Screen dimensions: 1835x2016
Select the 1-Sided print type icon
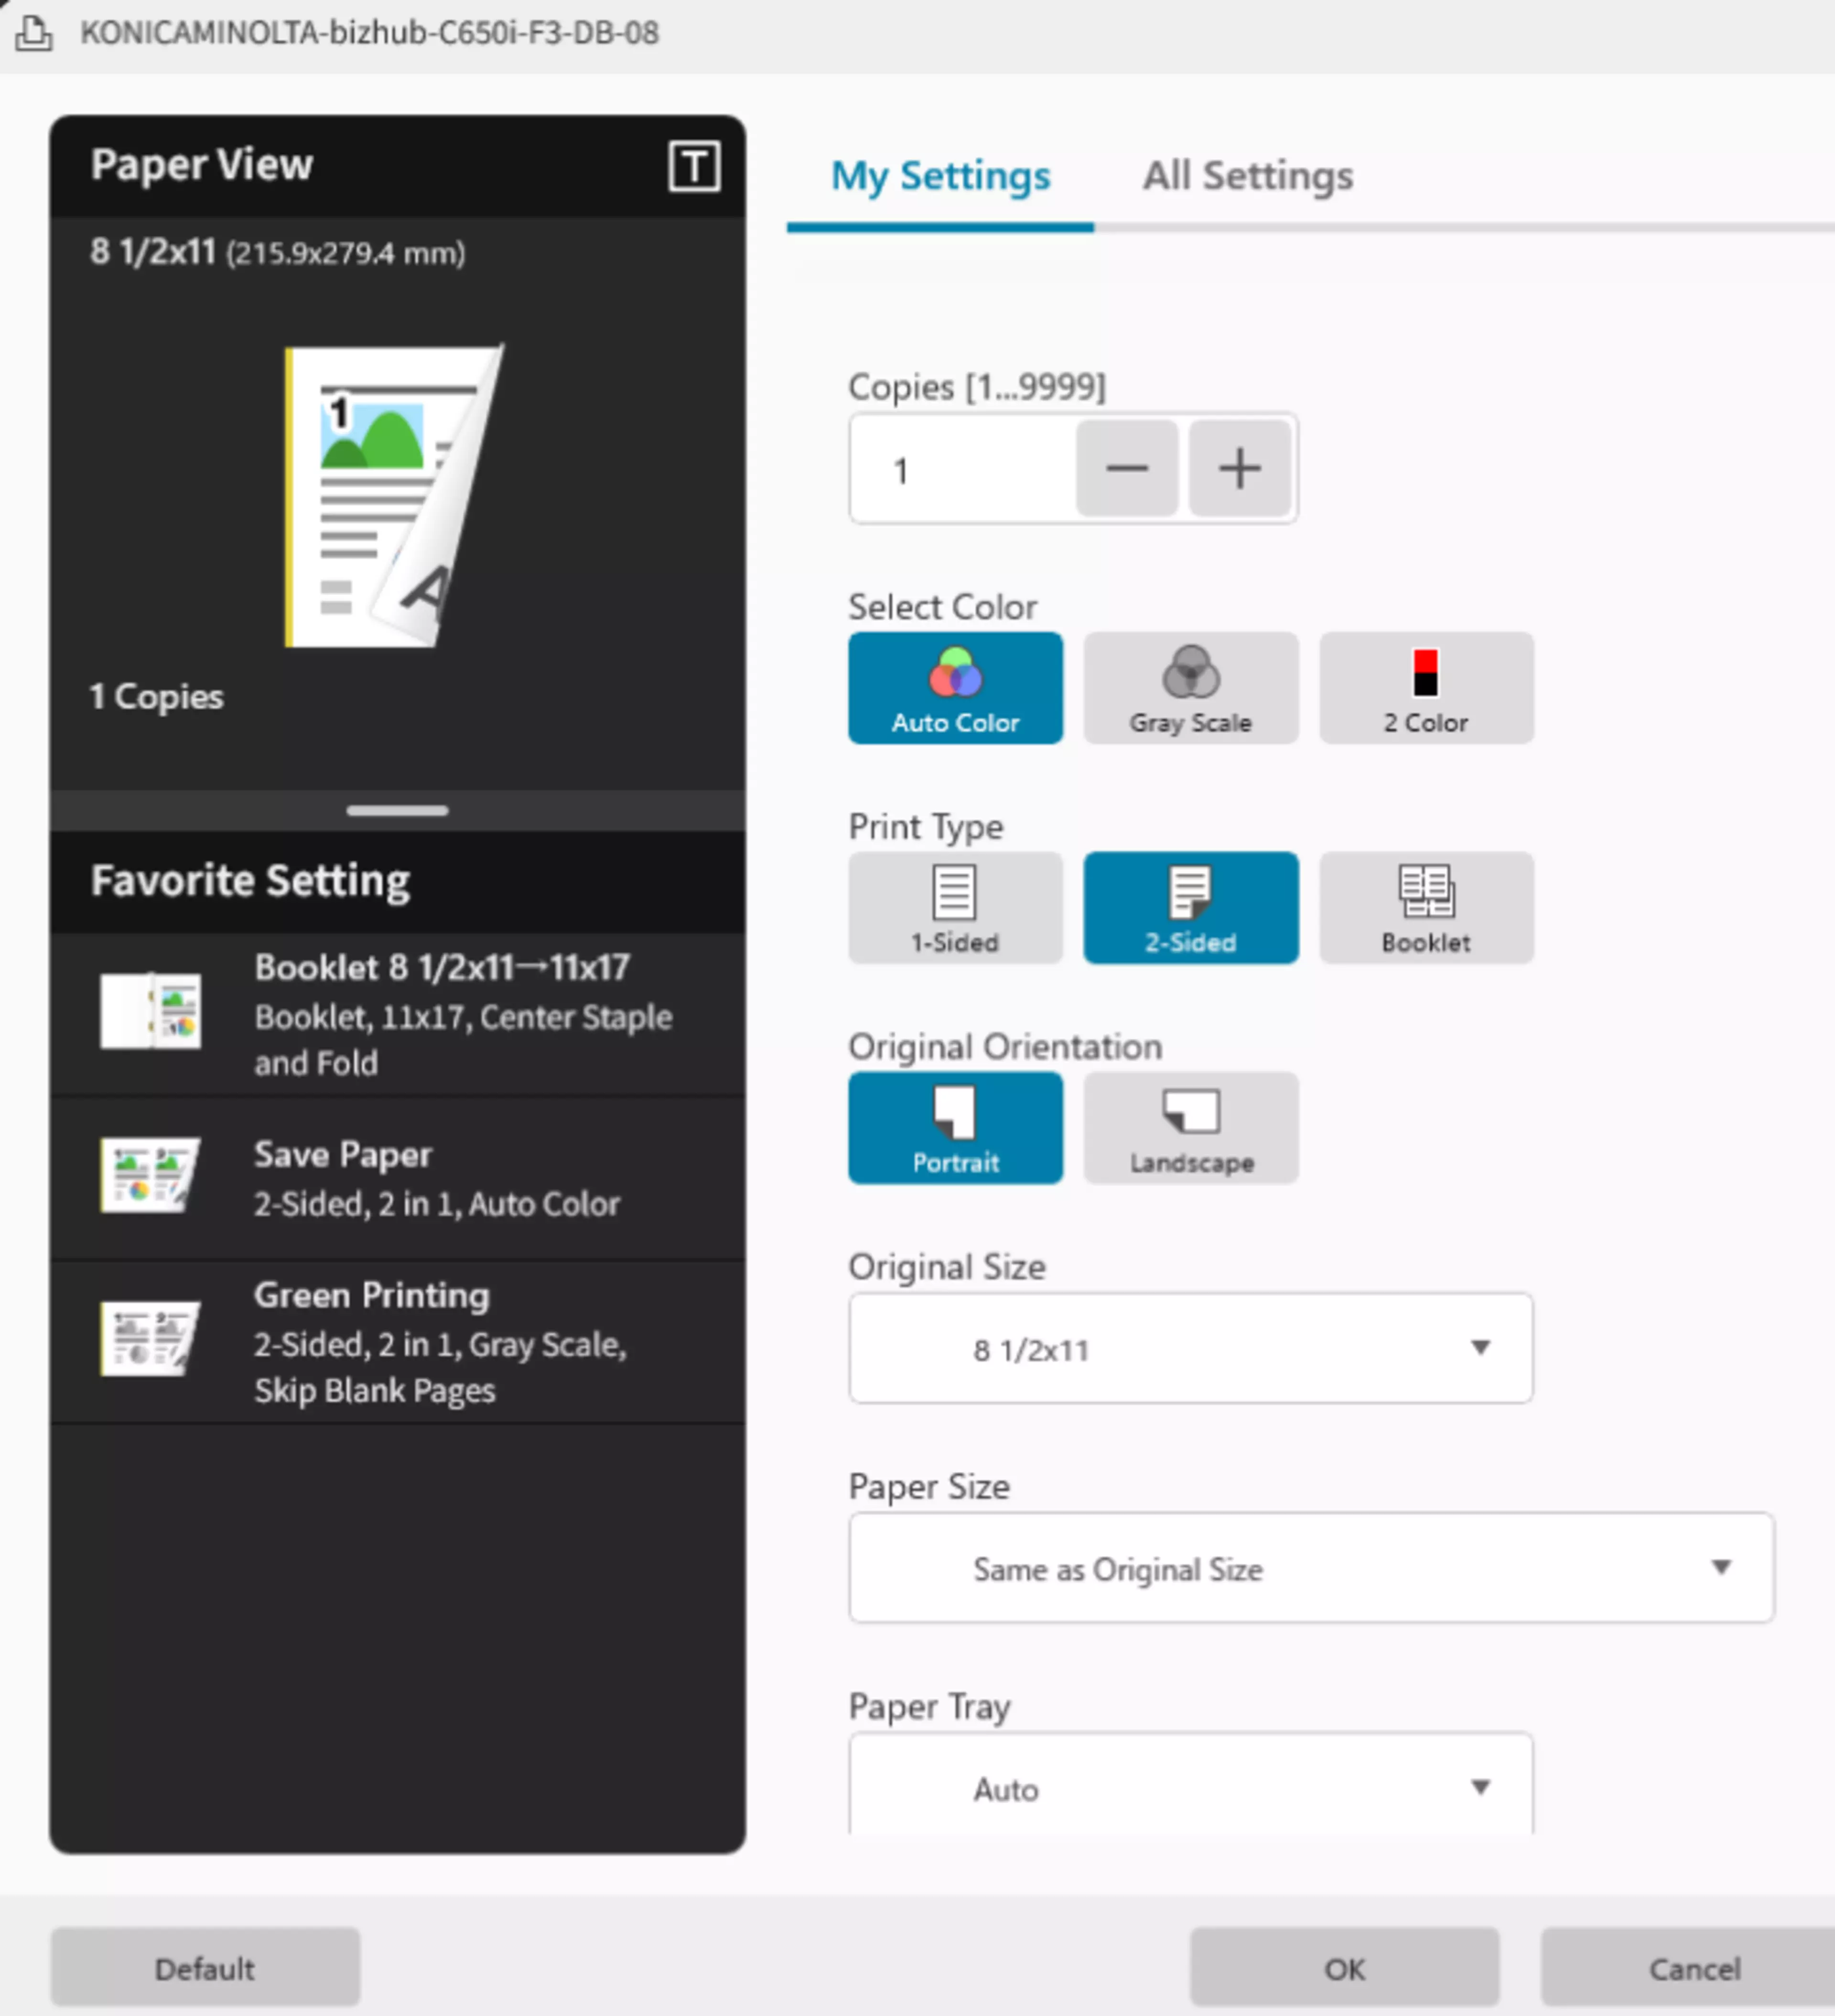point(954,907)
